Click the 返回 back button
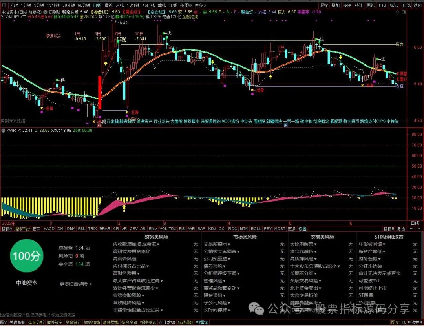This screenshot has width=424, height=326. [417, 5]
